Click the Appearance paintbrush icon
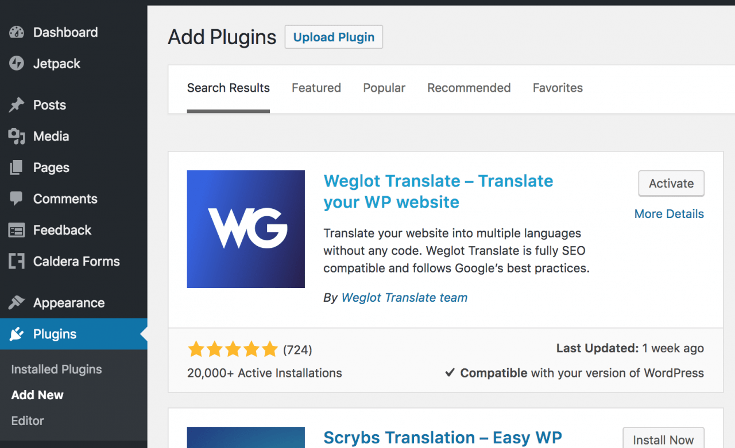 (x=17, y=303)
